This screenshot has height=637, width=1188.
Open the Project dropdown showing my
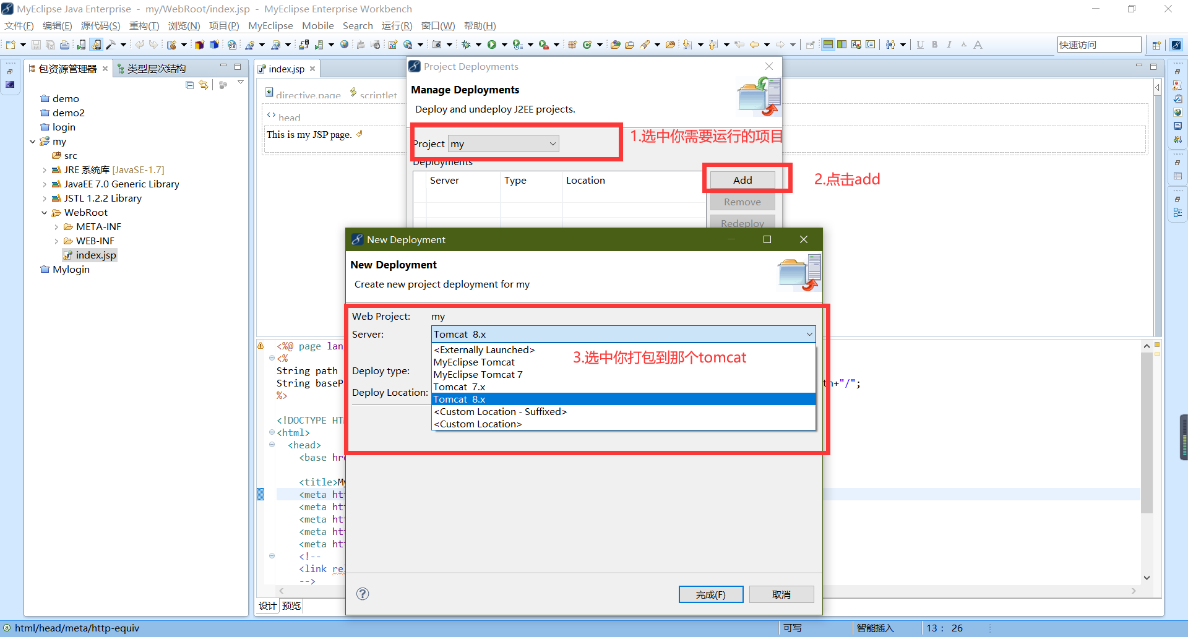[504, 143]
